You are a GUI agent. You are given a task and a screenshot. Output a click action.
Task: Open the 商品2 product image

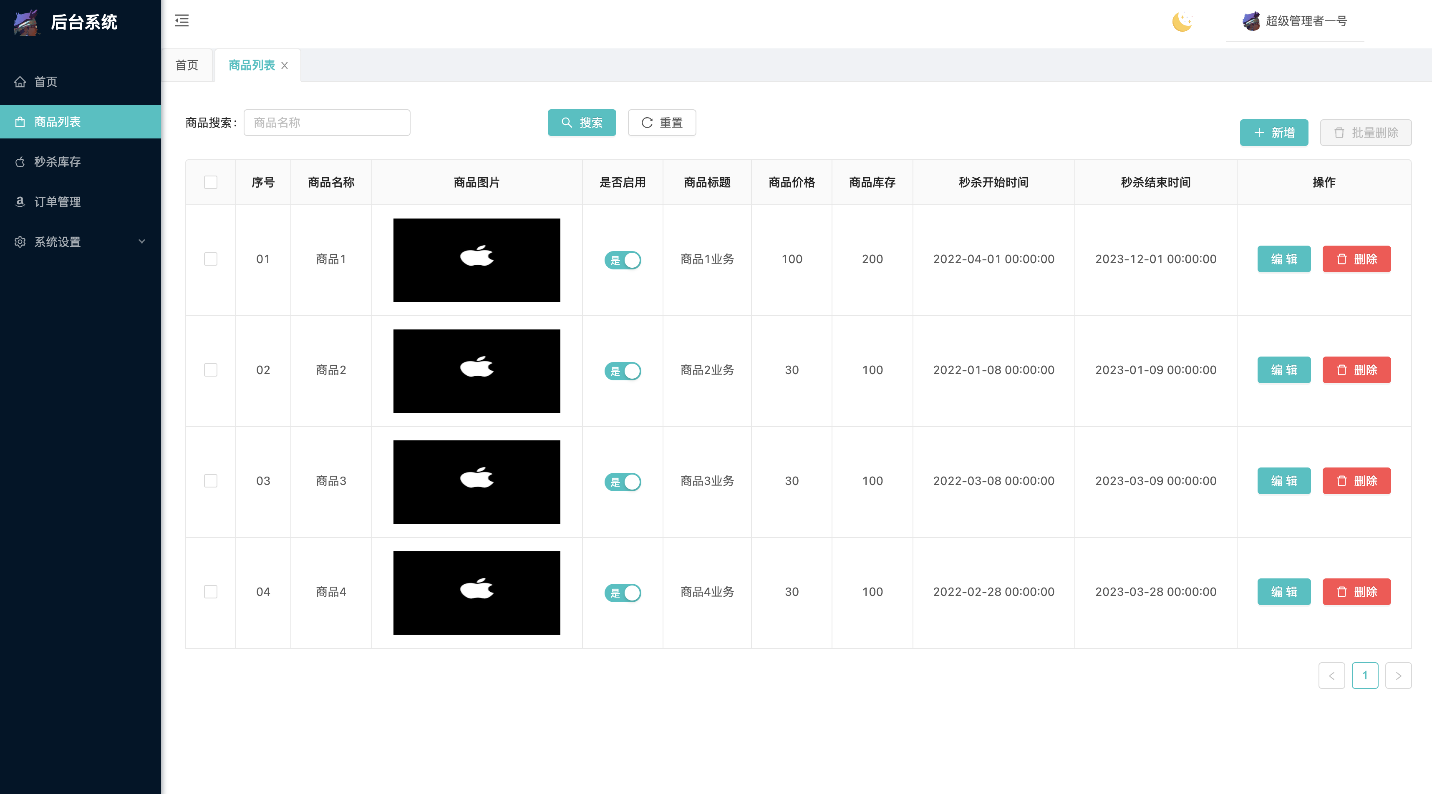tap(476, 371)
